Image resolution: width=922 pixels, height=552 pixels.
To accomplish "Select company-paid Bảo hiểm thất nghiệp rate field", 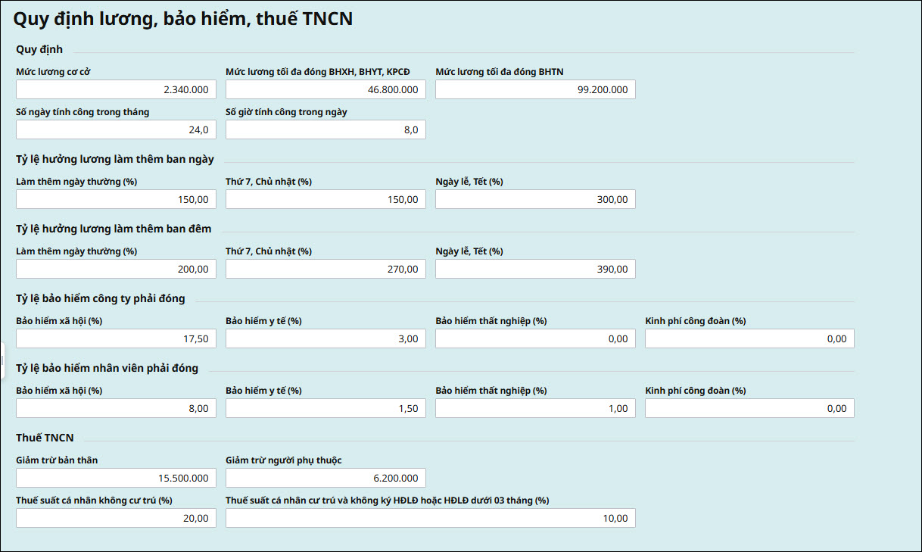I will (535, 339).
